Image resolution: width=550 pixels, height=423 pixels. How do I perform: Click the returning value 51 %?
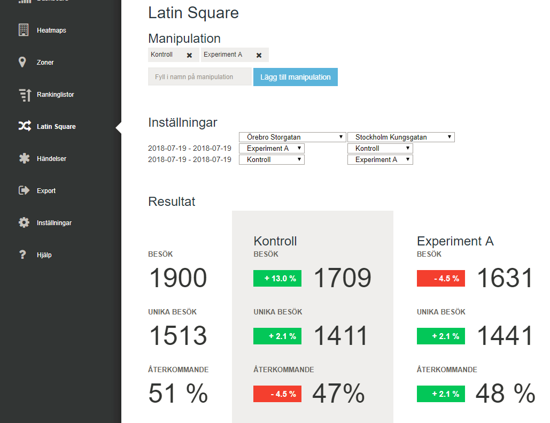[x=178, y=394]
